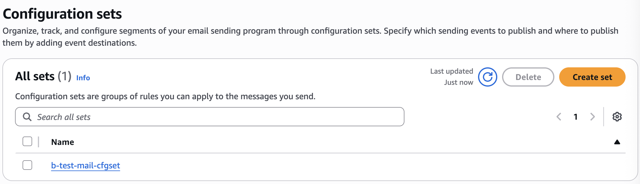Focus the Search all sets field
640x184 pixels.
216,117
